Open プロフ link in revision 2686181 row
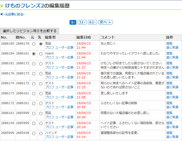The image size is (182, 141). tap(50, 67)
